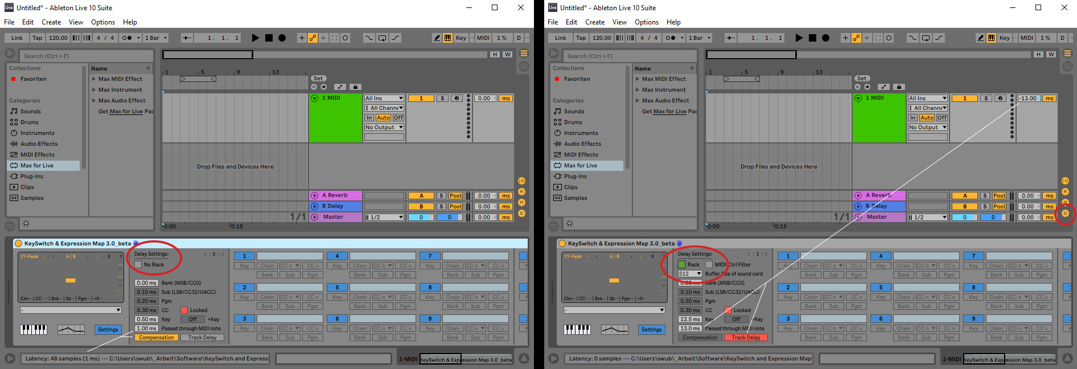Expand Max Audio Effect folder in left window
Image resolution: width=1077 pixels, height=369 pixels.
click(x=94, y=101)
